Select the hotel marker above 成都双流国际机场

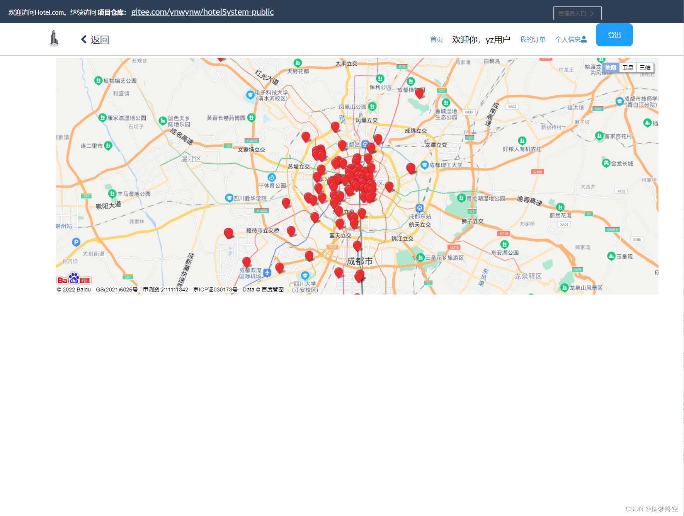pyautogui.click(x=247, y=262)
